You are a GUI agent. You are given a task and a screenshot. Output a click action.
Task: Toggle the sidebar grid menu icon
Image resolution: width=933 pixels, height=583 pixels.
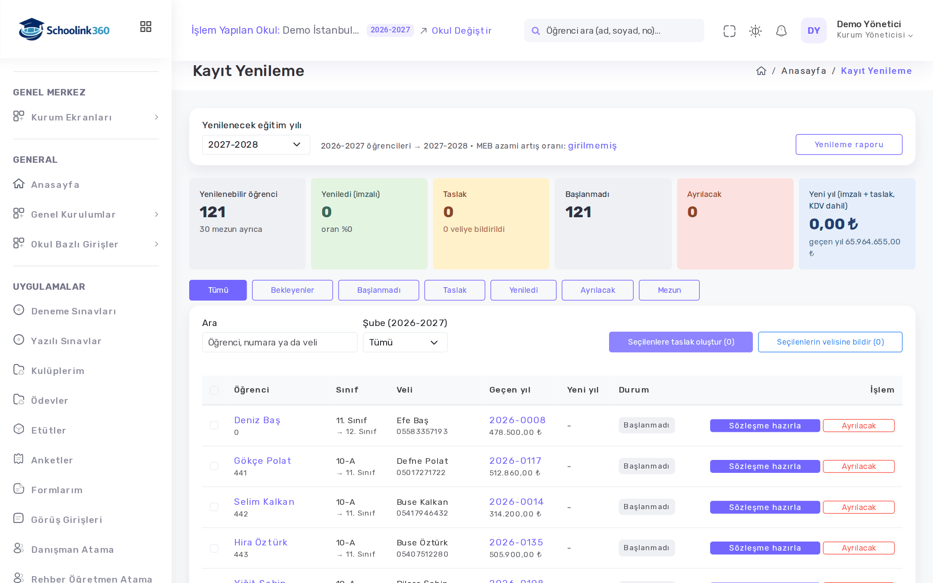pos(146,27)
